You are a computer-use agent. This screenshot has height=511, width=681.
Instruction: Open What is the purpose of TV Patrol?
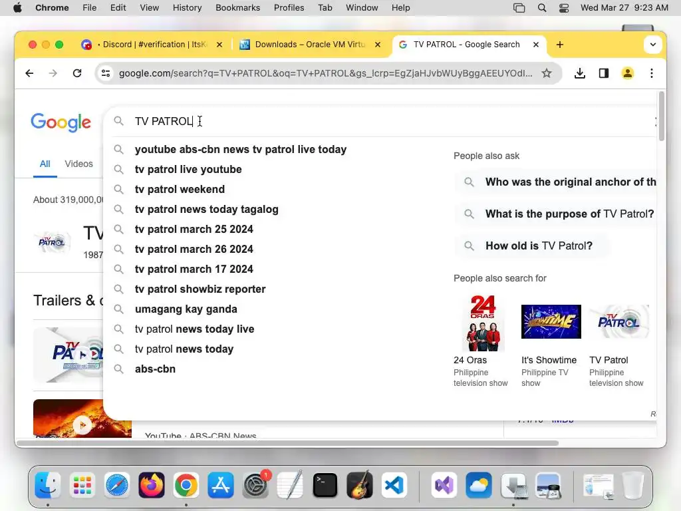[556, 214]
